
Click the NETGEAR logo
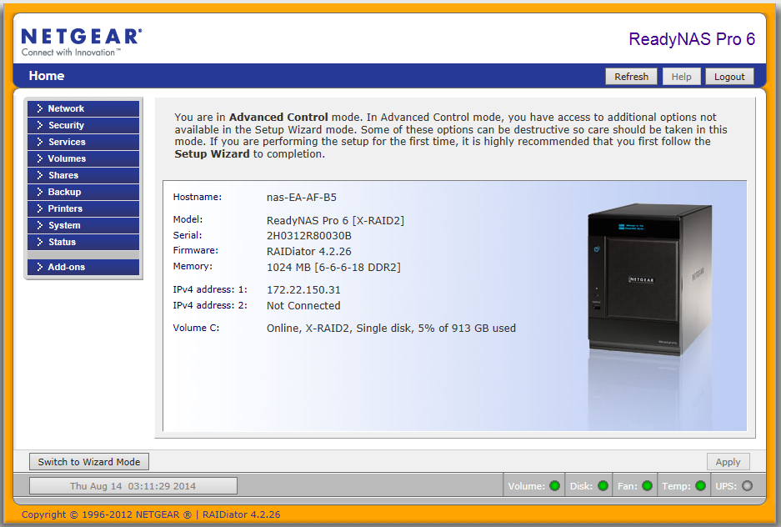click(81, 41)
